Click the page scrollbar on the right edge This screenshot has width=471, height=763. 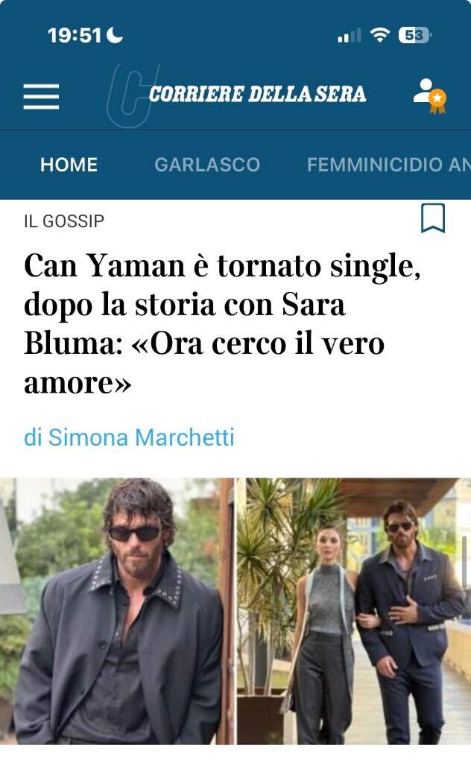pos(464,562)
